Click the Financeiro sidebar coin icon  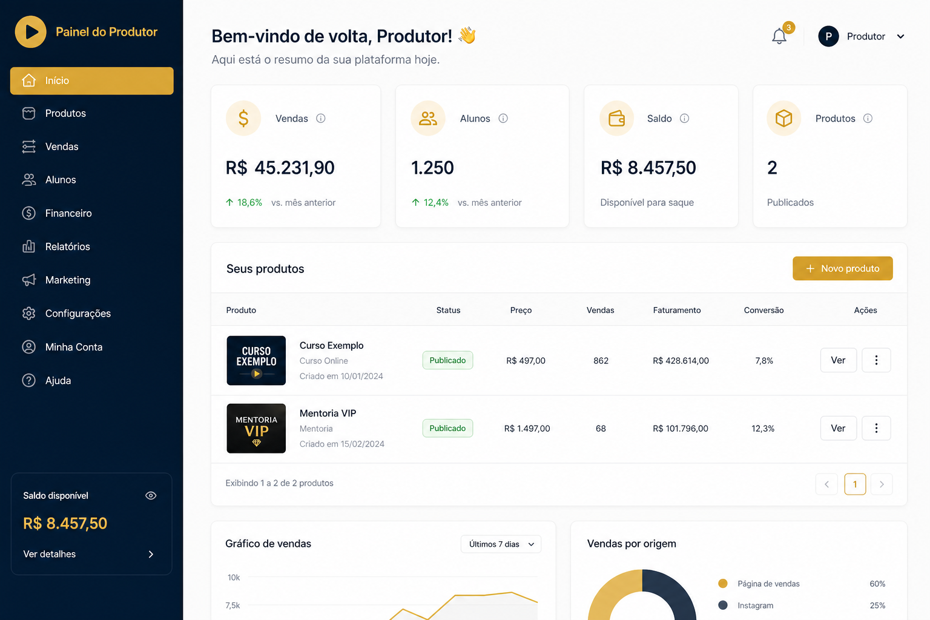(x=28, y=213)
